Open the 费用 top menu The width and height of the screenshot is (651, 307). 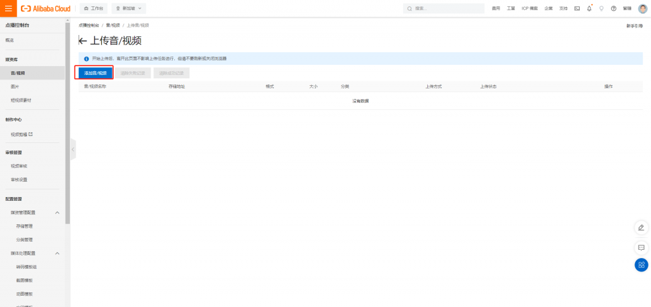point(496,8)
